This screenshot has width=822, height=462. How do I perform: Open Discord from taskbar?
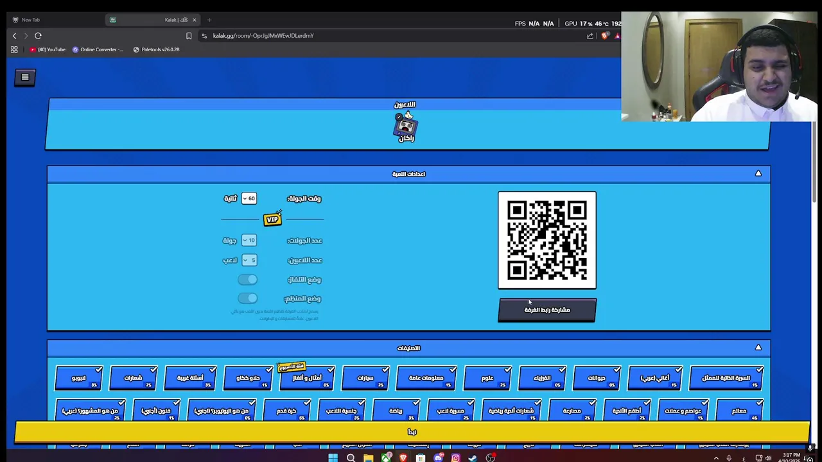438,458
